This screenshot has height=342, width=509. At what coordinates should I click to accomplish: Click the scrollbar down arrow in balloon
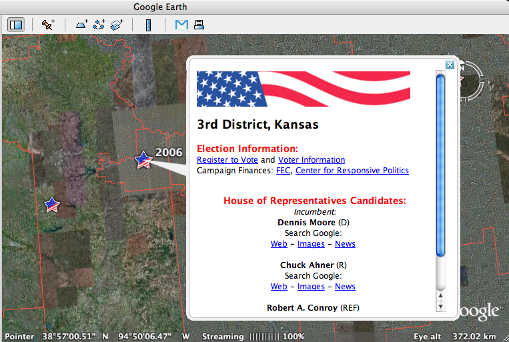pyautogui.click(x=440, y=306)
